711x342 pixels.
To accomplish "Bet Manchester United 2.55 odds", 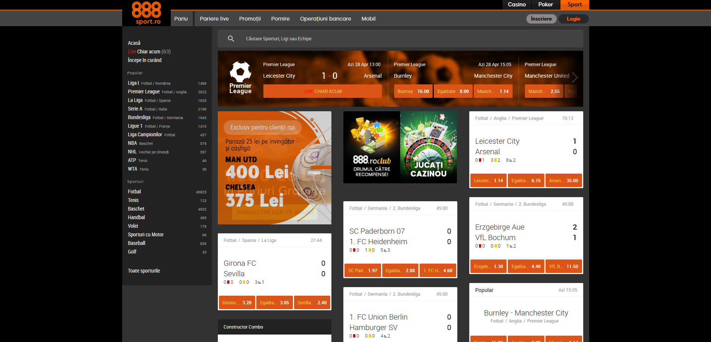I will tap(544, 91).
